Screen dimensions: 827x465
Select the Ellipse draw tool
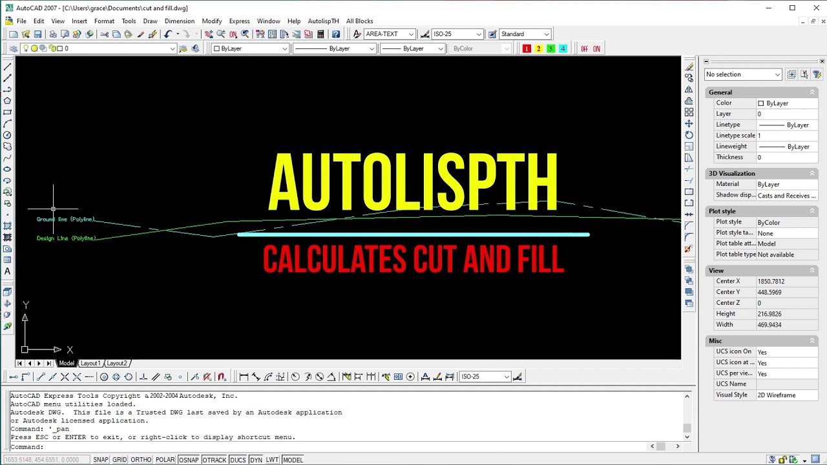click(8, 169)
